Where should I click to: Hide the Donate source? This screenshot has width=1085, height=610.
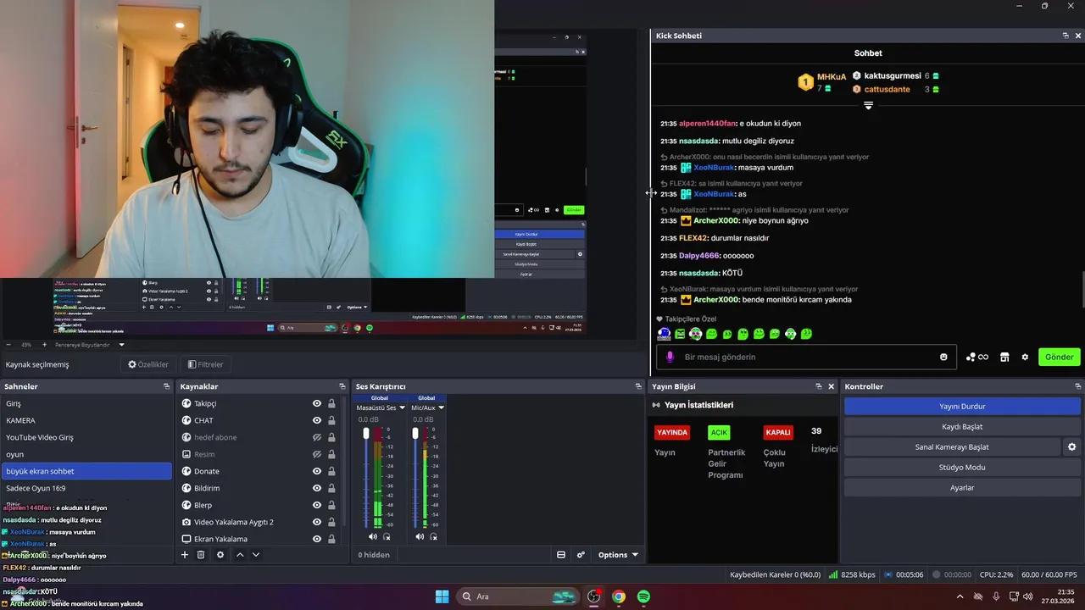(x=317, y=471)
